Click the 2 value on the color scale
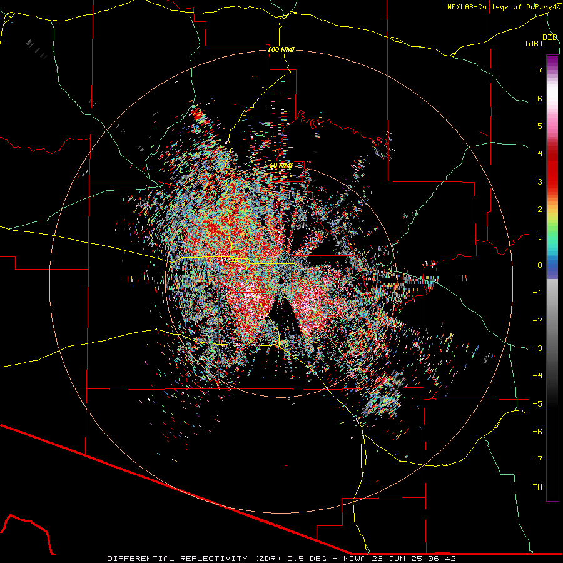This screenshot has width=563, height=563. coord(540,210)
